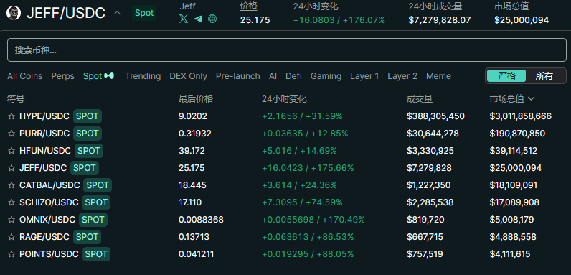
Task: Add POINTS/USDC to favorites via star
Action: pos(11,254)
